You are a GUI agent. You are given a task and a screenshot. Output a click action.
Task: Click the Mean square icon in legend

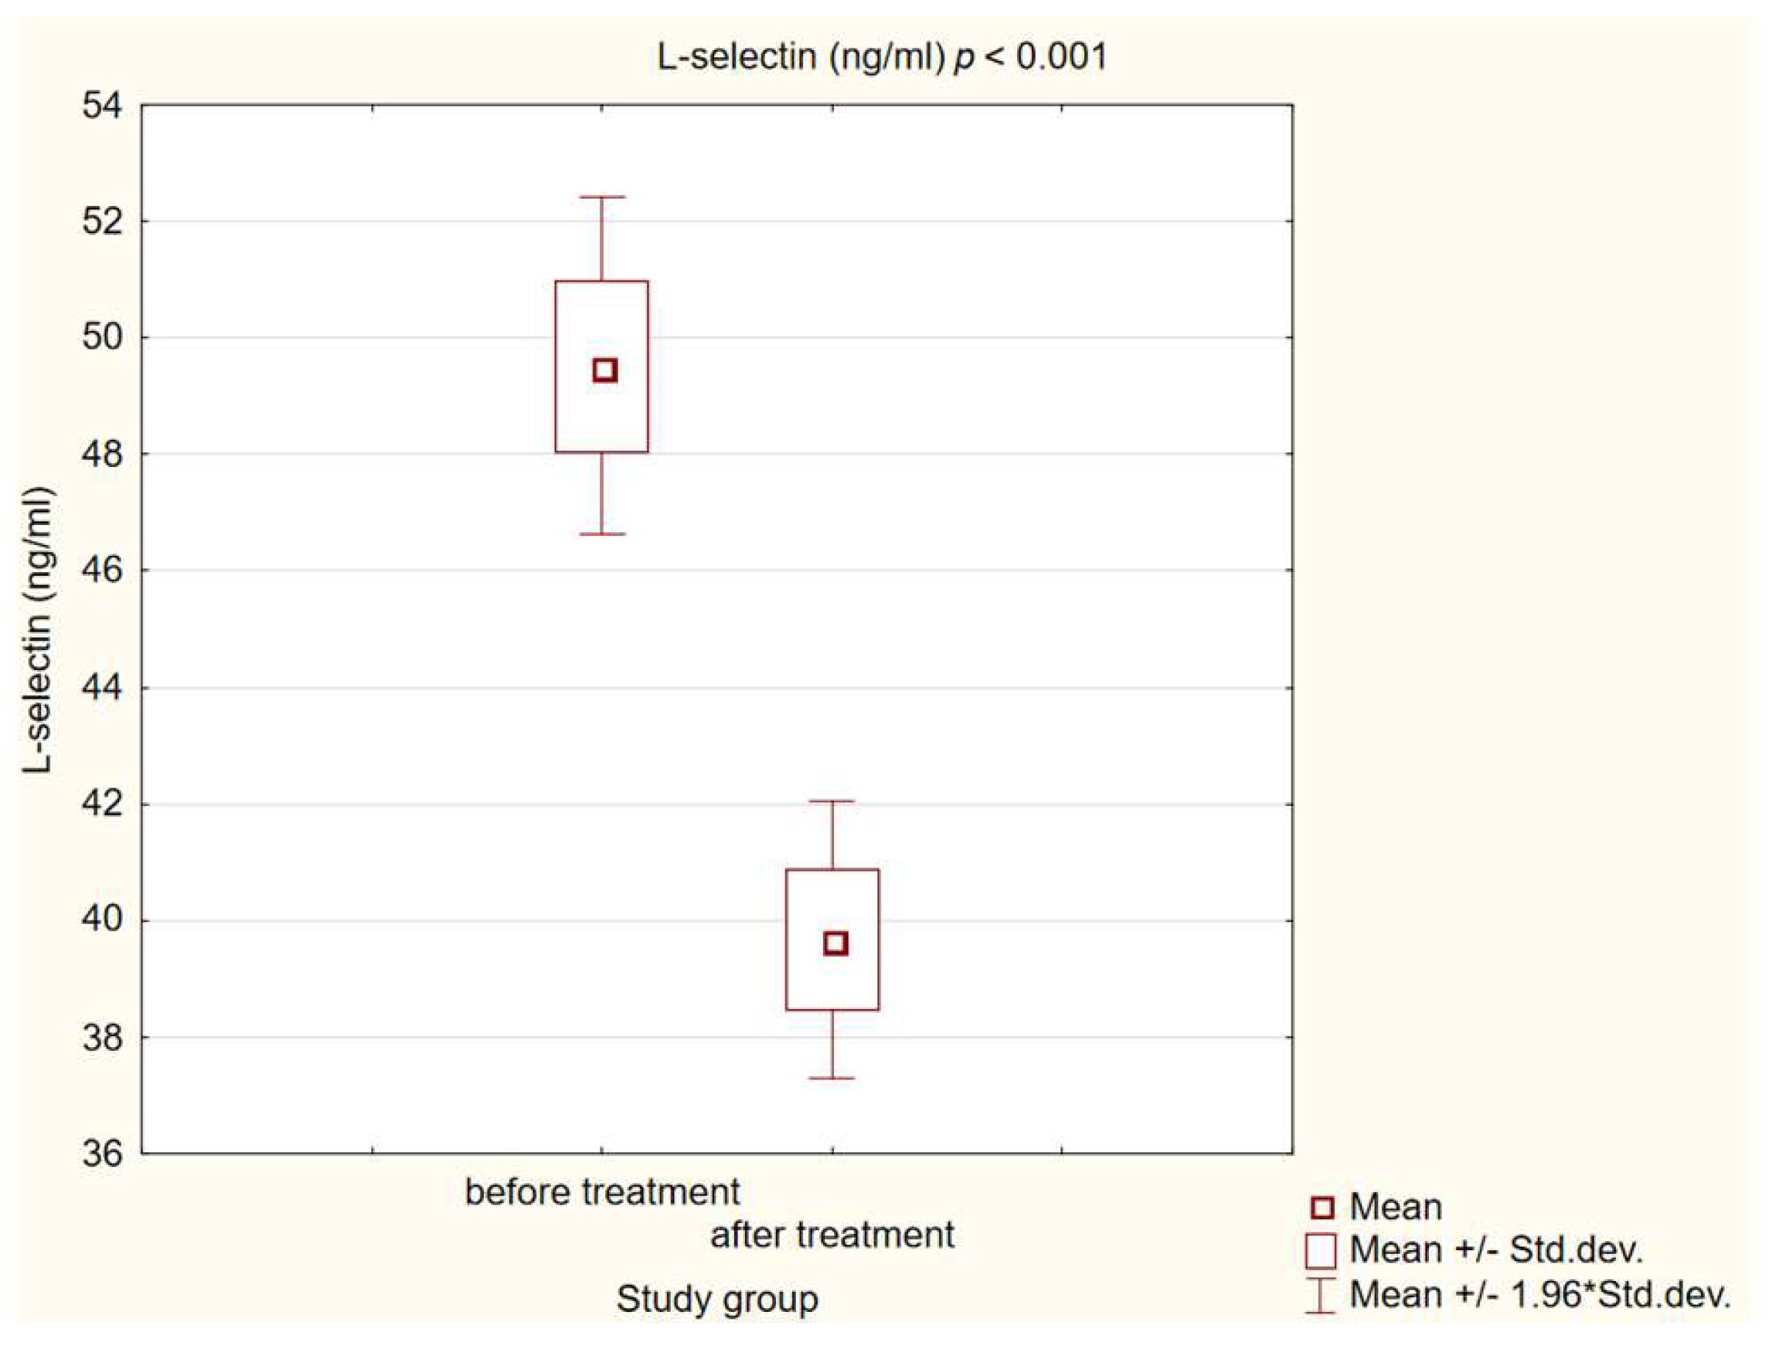pyautogui.click(x=1322, y=1208)
